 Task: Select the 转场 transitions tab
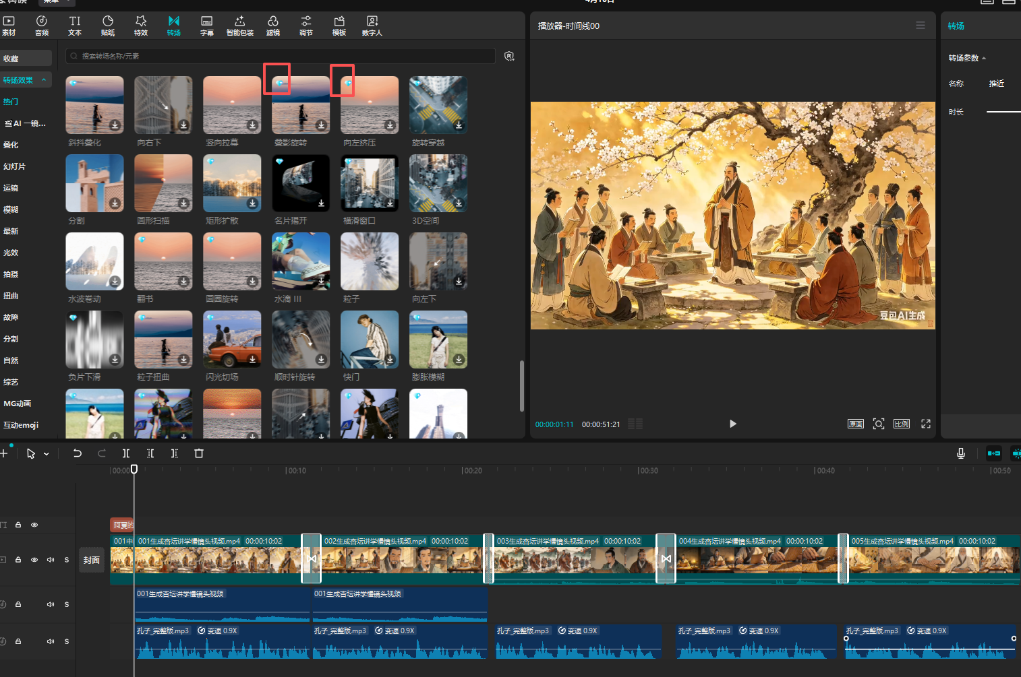(174, 26)
